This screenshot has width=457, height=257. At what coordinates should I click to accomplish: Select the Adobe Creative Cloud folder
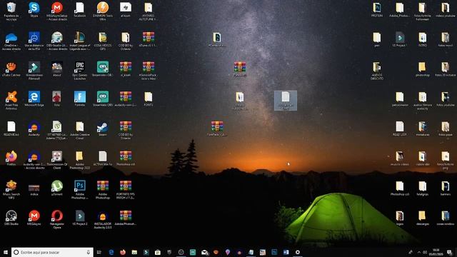(79, 130)
